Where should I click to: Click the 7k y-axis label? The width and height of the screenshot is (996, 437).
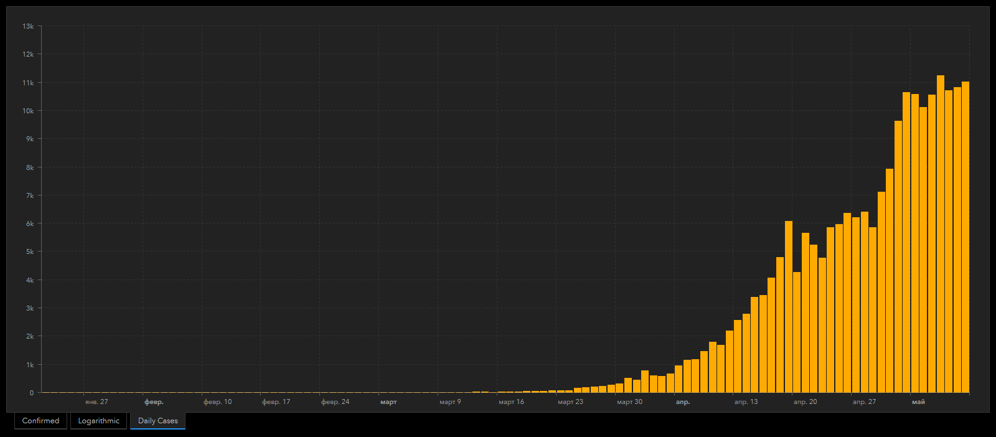click(30, 195)
